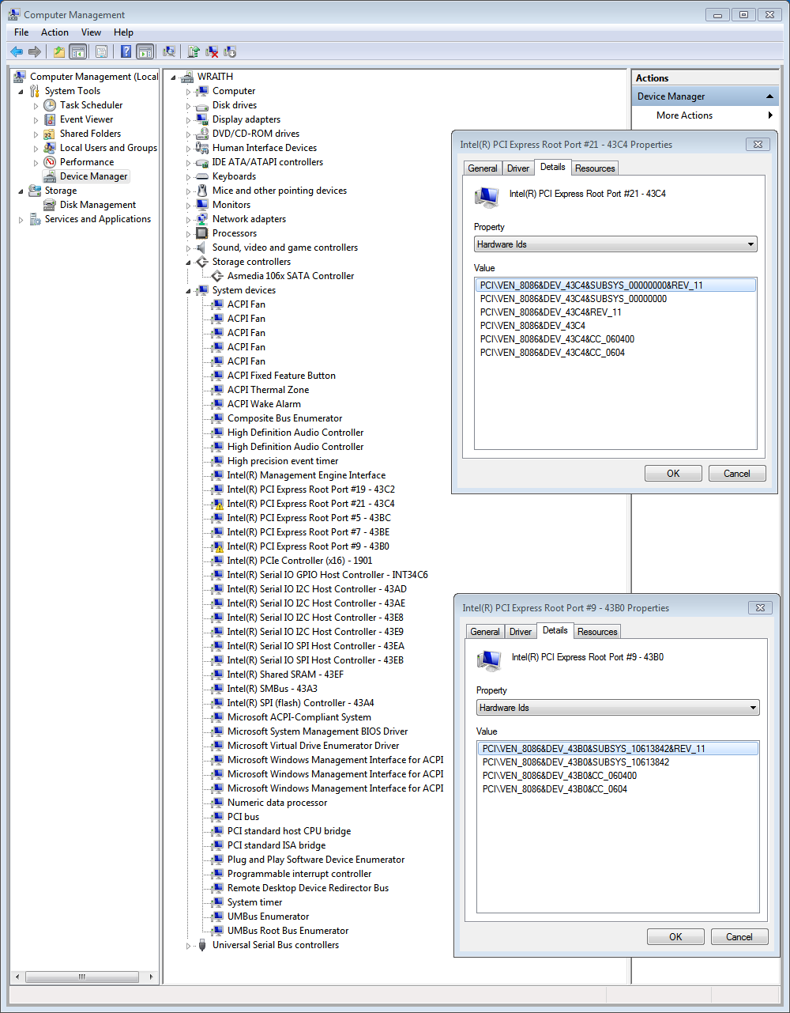This screenshot has height=1013, width=790.
Task: Click the blue Help question mark icon
Action: tap(126, 51)
